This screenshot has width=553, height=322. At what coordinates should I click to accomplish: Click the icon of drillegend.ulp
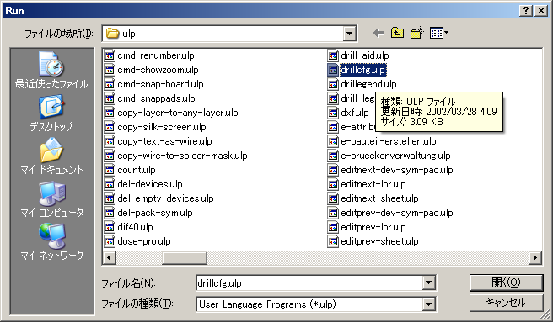[x=333, y=84]
